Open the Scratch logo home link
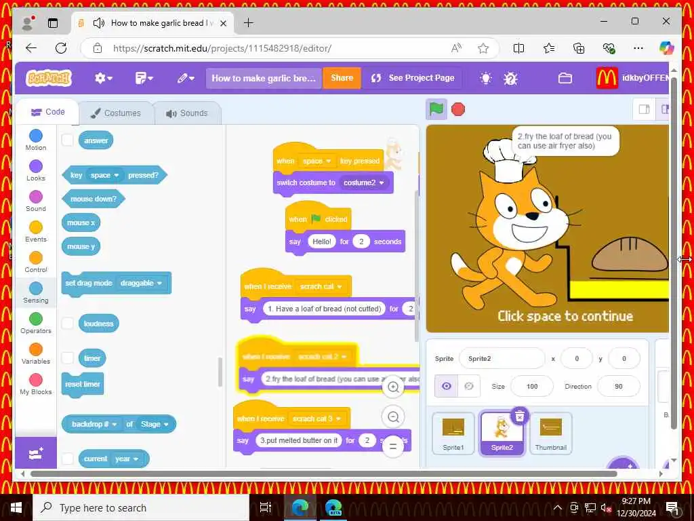The image size is (694, 521). [49, 78]
